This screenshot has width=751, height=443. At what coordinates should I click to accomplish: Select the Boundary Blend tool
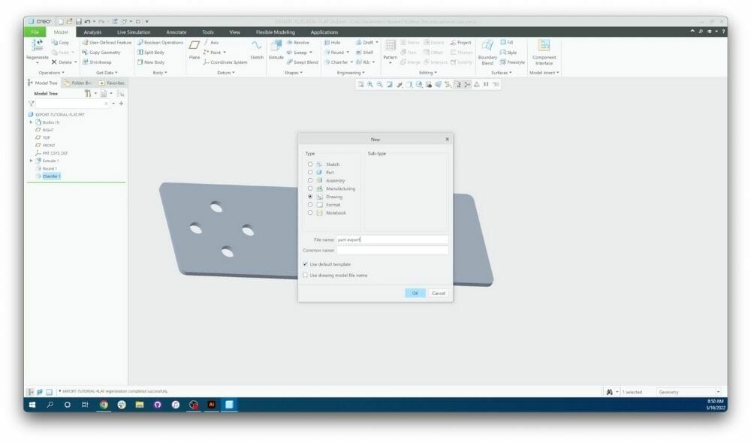(x=487, y=50)
